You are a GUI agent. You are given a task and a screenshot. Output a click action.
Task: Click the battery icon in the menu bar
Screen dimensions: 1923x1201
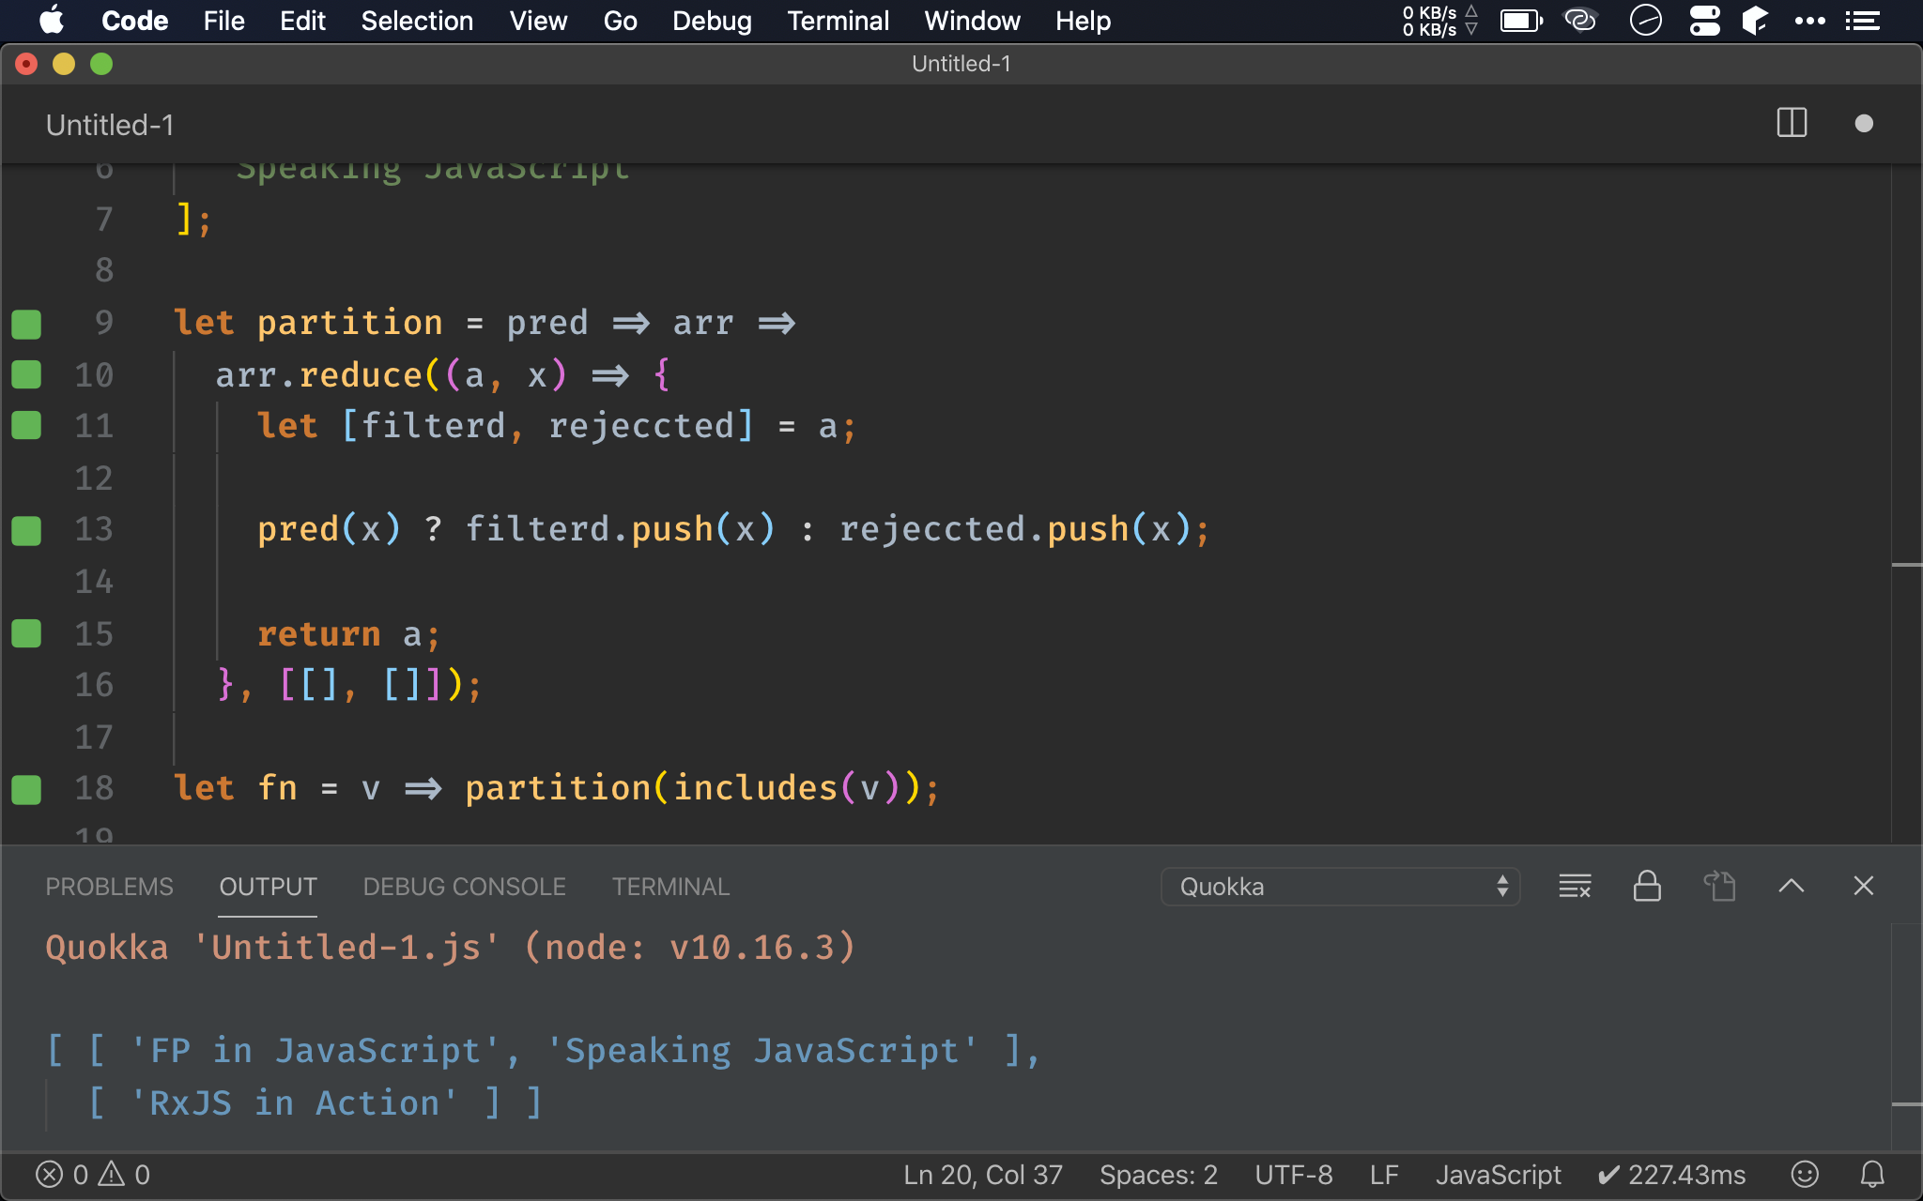coord(1521,21)
